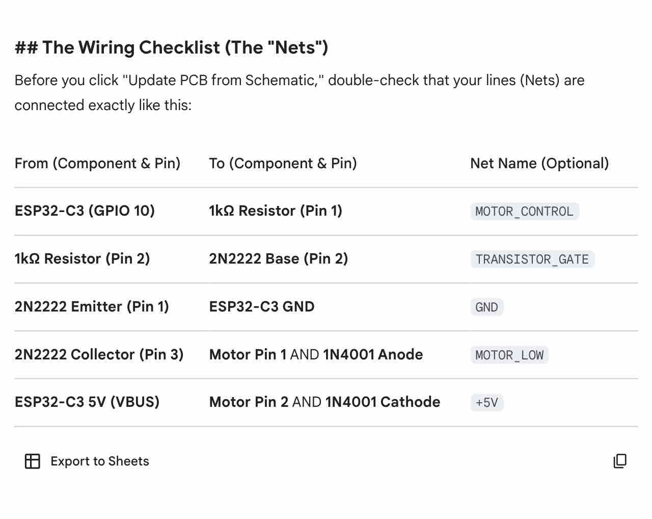Click the Net Name (Optional) column header
Image resolution: width=652 pixels, height=519 pixels.
pyautogui.click(x=539, y=163)
